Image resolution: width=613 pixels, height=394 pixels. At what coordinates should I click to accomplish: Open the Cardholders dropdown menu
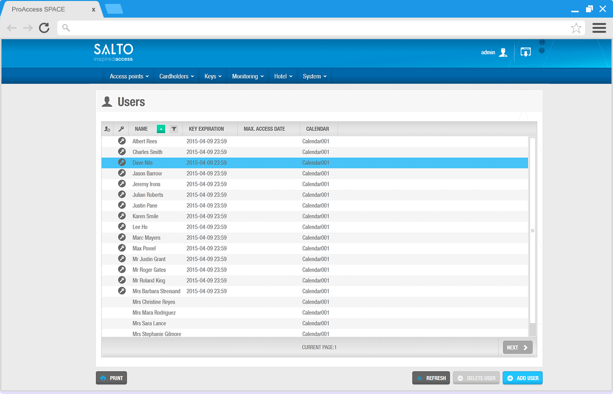177,76
